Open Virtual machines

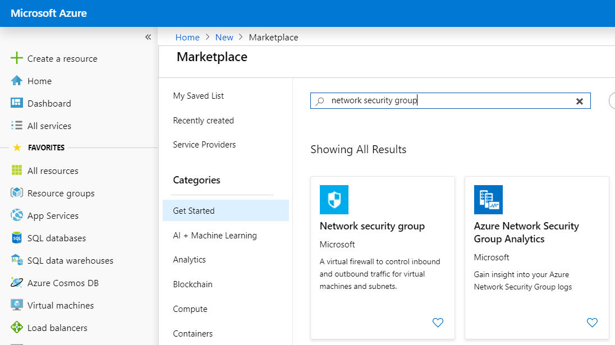tap(61, 305)
